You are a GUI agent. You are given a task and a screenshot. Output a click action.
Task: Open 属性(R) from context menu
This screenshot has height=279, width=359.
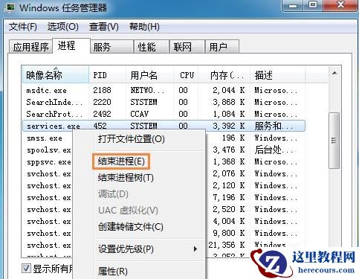pyautogui.click(x=113, y=271)
